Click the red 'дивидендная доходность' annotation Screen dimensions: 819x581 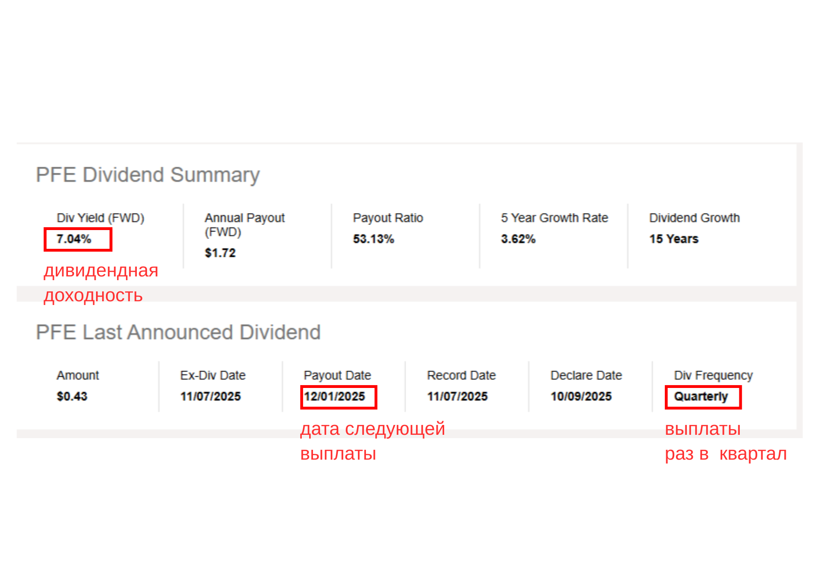pos(100,283)
